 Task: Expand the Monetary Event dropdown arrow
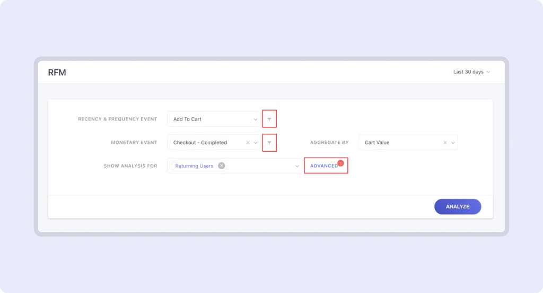tap(256, 143)
